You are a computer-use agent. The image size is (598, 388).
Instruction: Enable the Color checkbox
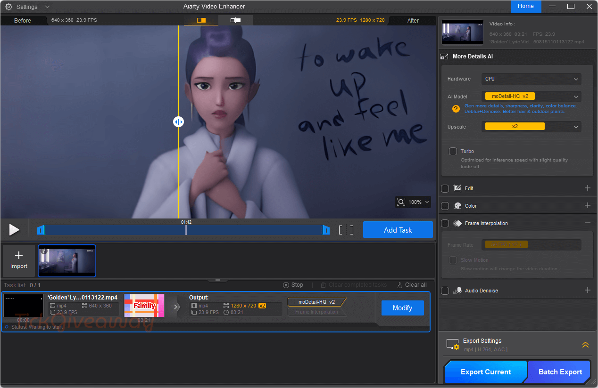pos(445,206)
